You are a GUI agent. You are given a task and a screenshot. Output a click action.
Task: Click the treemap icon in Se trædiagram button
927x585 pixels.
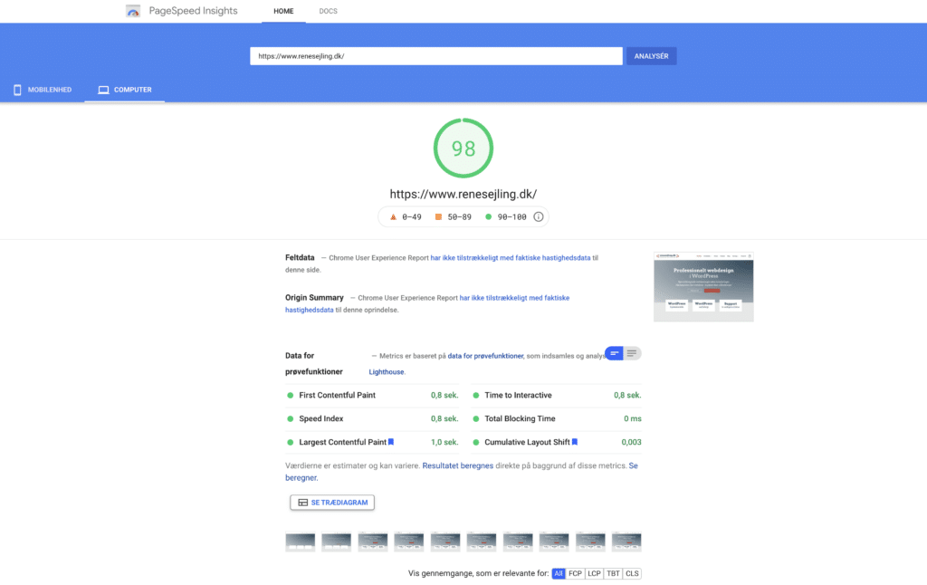click(301, 503)
